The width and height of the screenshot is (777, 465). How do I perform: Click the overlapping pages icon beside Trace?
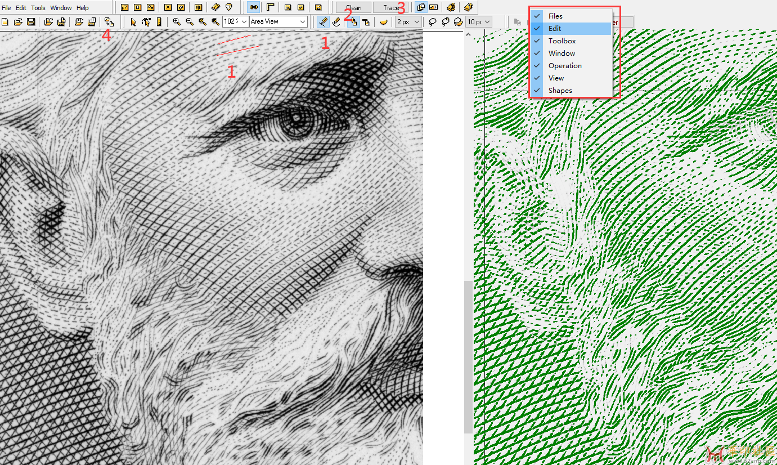(x=421, y=7)
